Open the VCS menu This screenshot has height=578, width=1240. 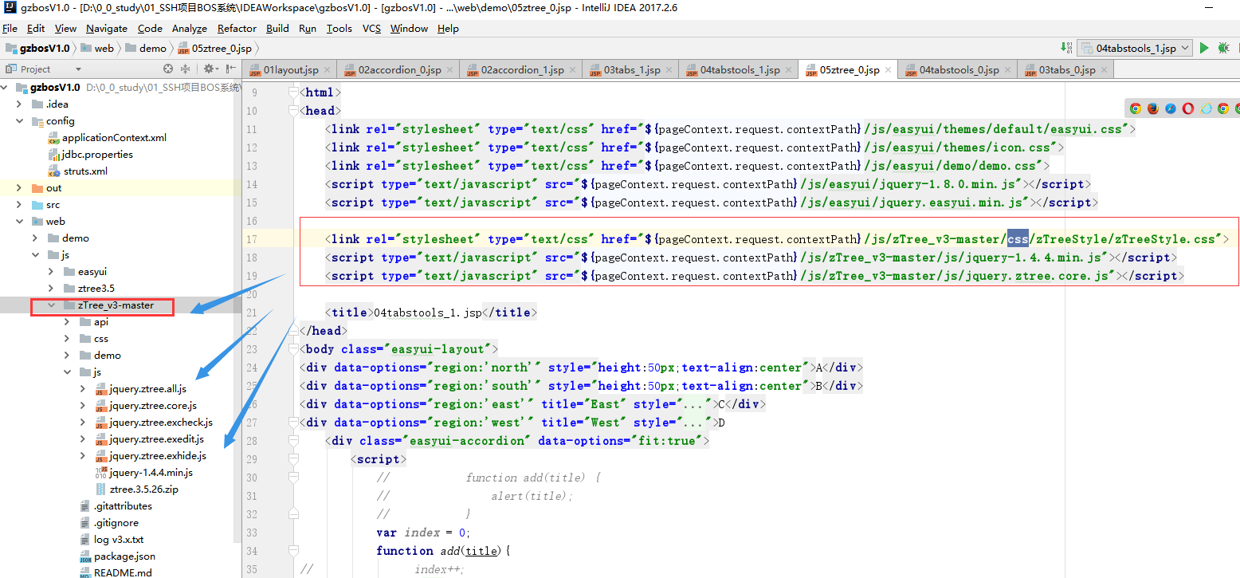[371, 28]
